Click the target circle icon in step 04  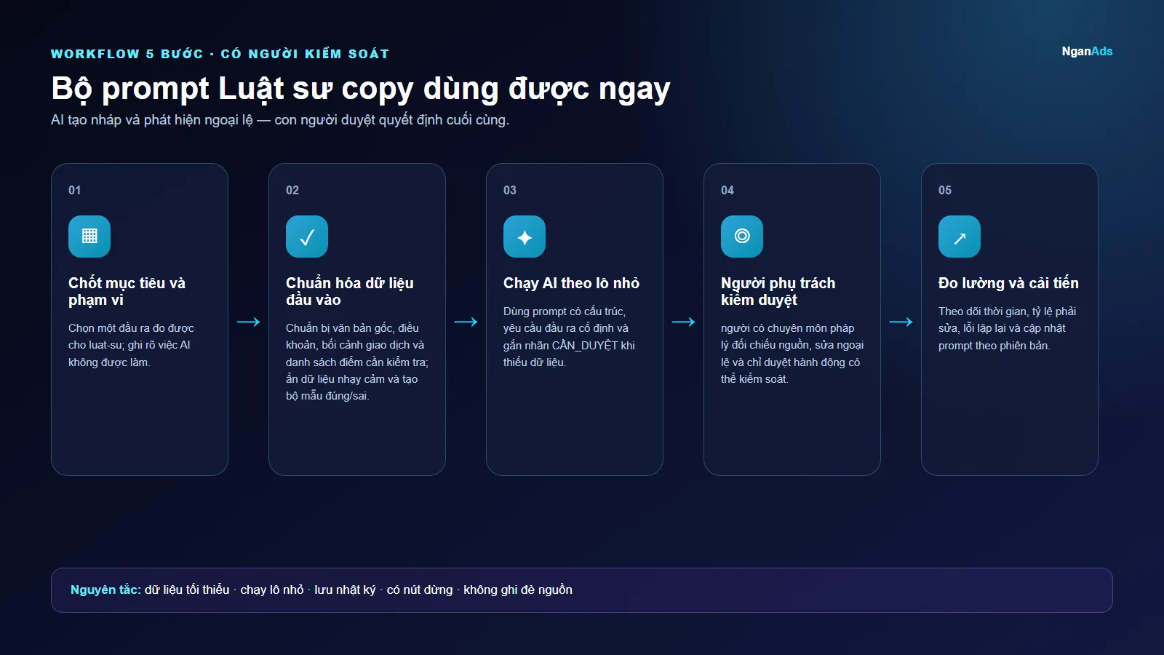(x=742, y=237)
